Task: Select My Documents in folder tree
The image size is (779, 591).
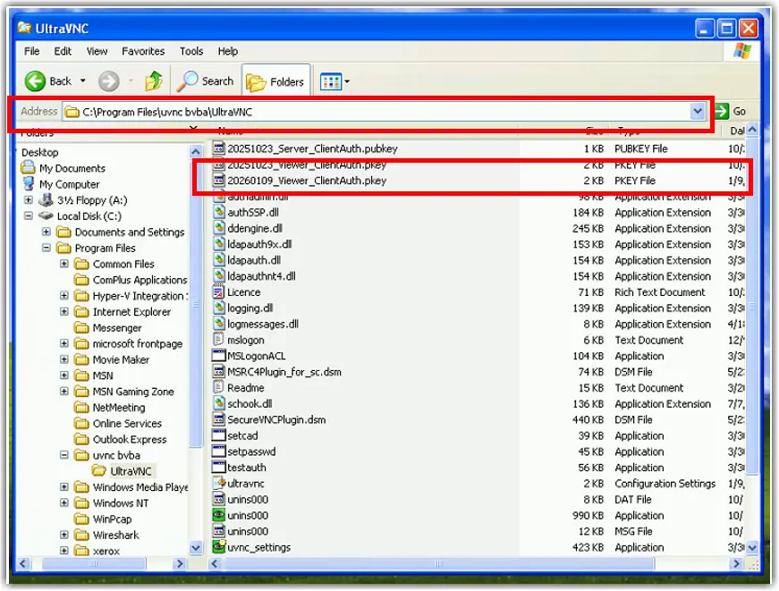Action: (x=64, y=168)
